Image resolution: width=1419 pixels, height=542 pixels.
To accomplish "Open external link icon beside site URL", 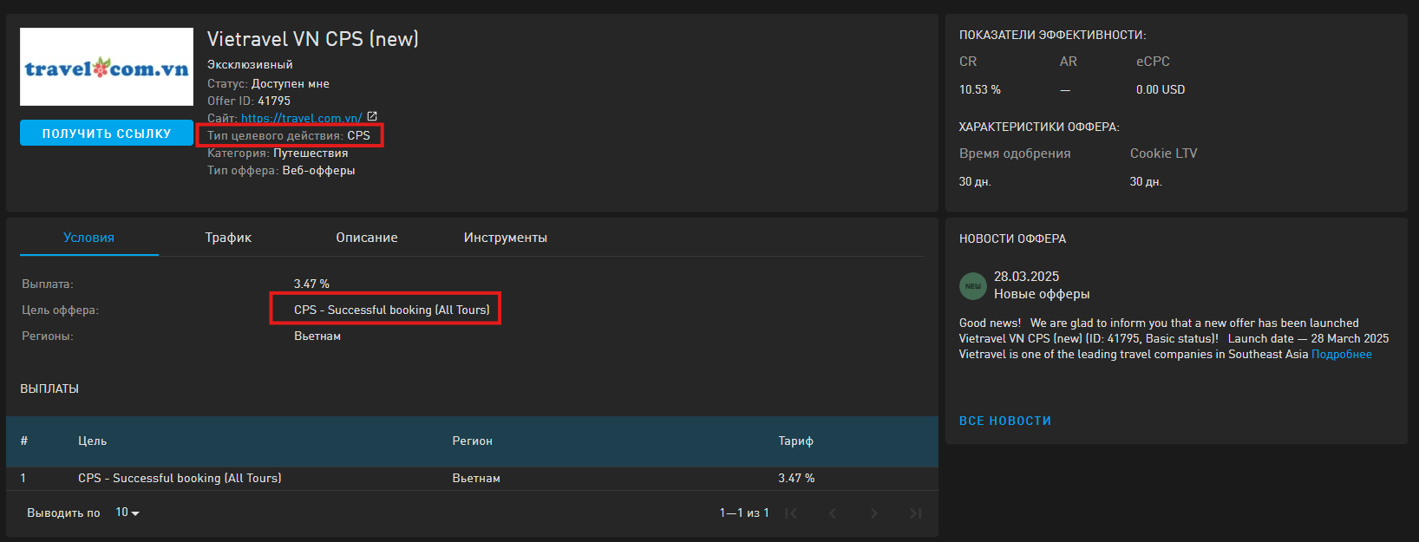I will point(372,117).
